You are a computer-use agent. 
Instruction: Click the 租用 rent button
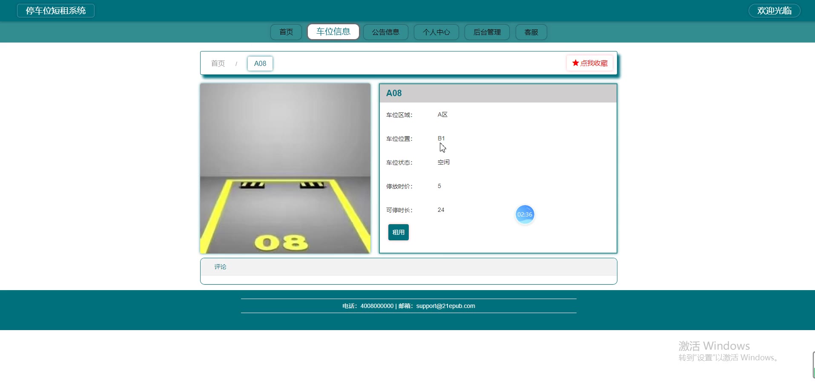click(399, 232)
